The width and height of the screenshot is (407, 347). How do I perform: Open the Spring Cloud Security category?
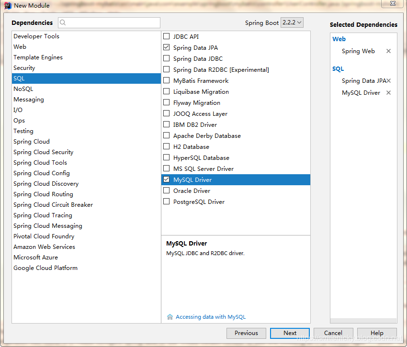(x=86, y=152)
